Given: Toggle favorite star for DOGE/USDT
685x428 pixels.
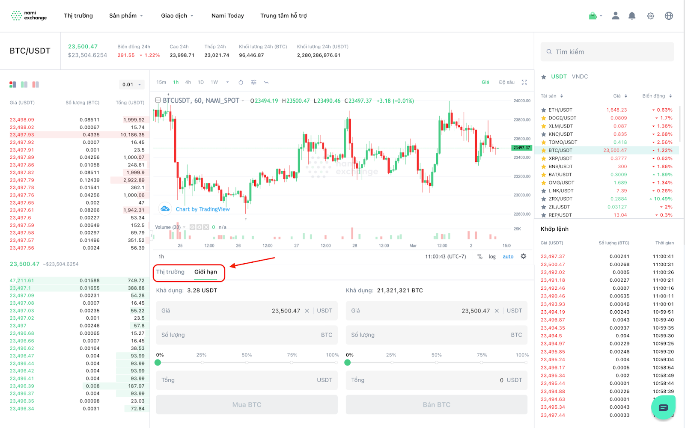Looking at the screenshot, I should [x=544, y=118].
